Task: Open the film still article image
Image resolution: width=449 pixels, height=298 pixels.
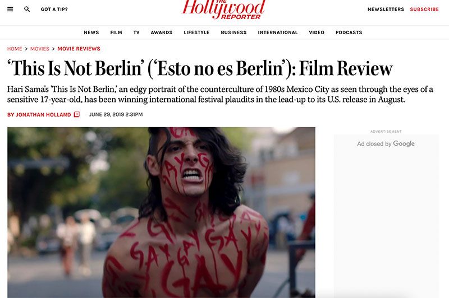Action: pyautogui.click(x=161, y=212)
